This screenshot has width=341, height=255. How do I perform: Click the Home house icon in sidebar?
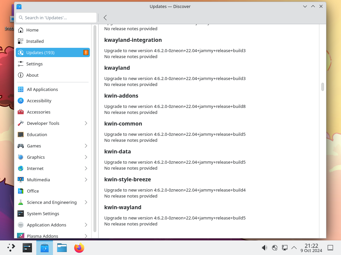pos(21,30)
